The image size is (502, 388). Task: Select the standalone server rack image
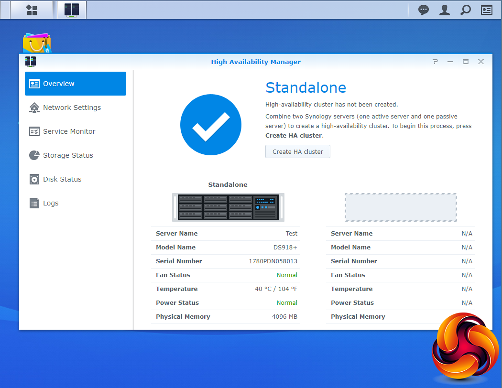click(x=228, y=207)
